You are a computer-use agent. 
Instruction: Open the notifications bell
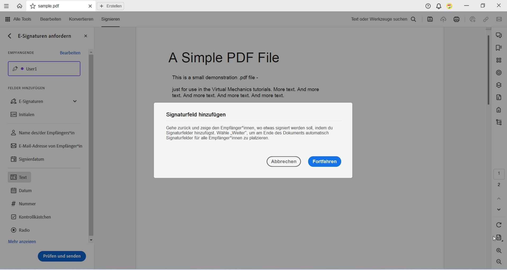click(x=439, y=6)
